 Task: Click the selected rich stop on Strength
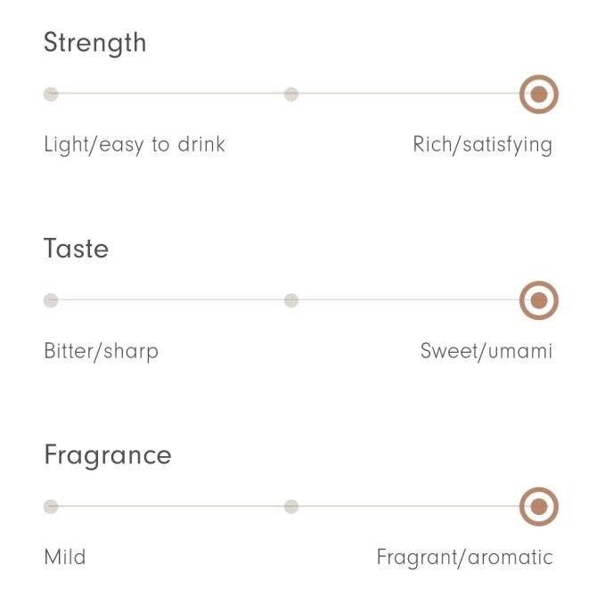(x=538, y=94)
